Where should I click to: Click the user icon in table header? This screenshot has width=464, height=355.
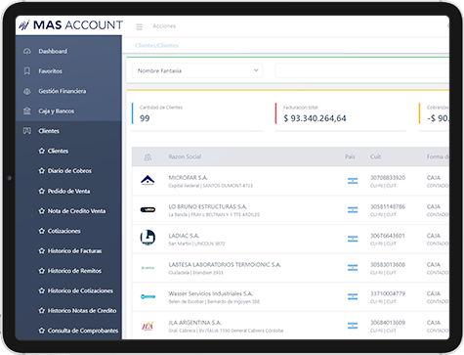[x=148, y=157]
